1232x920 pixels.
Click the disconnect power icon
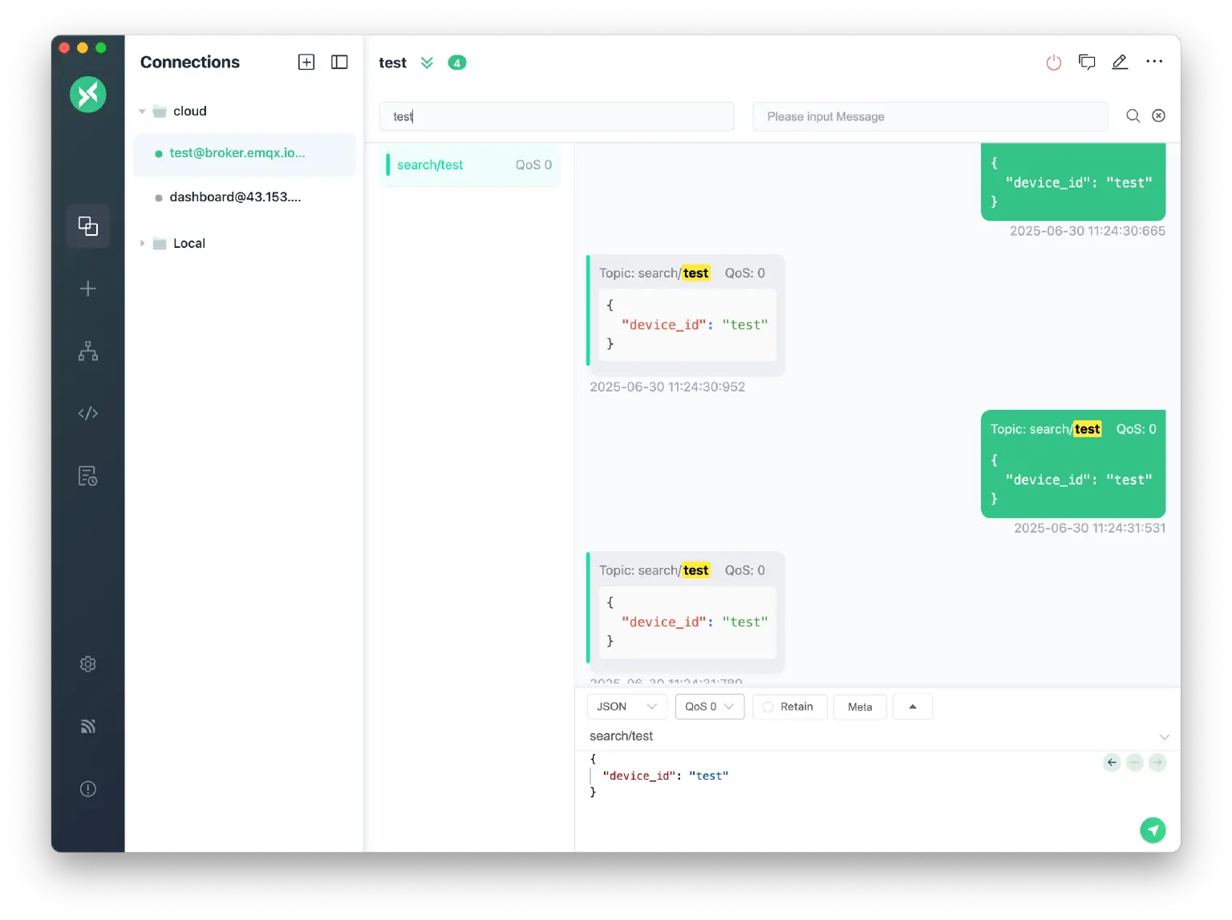coord(1053,63)
